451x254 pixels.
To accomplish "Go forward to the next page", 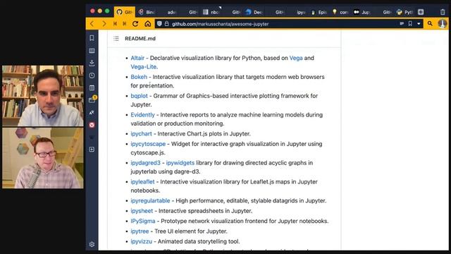I will 104,24.
